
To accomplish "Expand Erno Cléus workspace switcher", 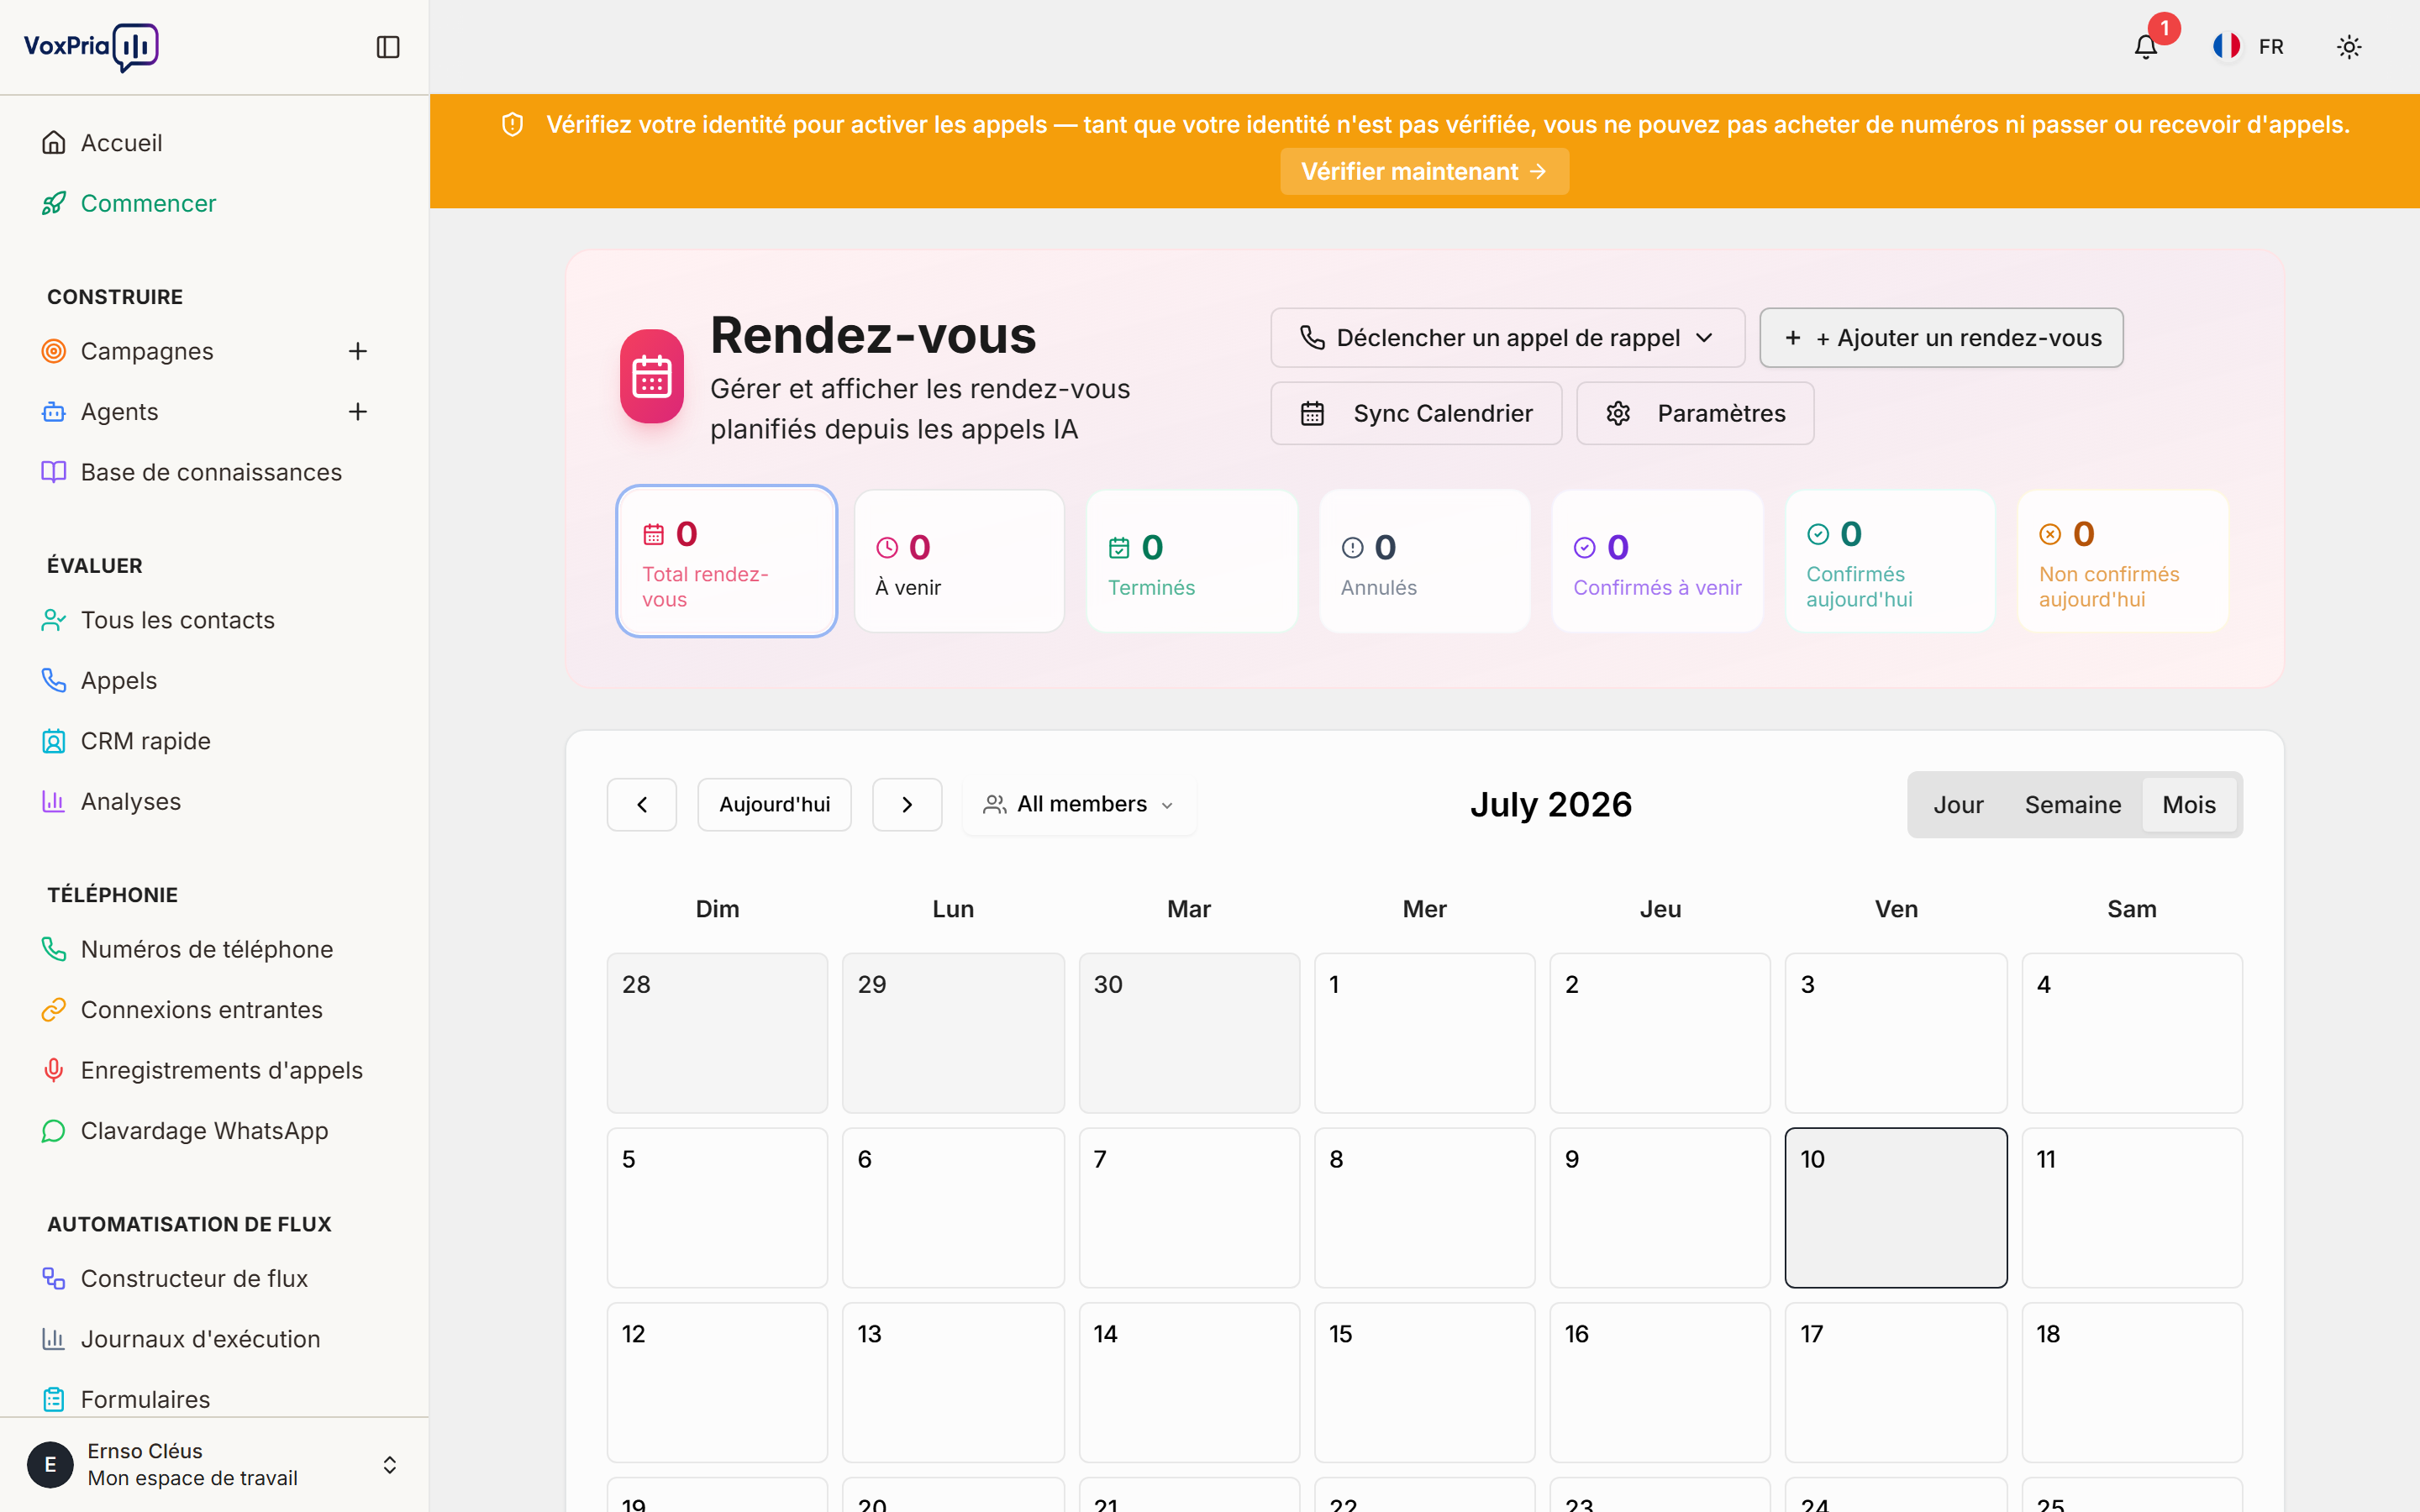I will click(x=215, y=1464).
